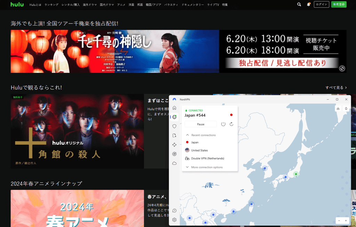356x227 pixels.
Task: Zoom out the NordVPN map with minus
Action: point(339,220)
